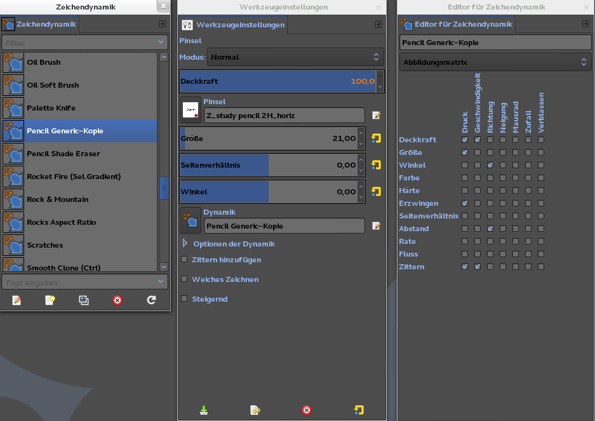Delete the selected dynamics using the red X icon
The image size is (595, 421).
point(117,300)
